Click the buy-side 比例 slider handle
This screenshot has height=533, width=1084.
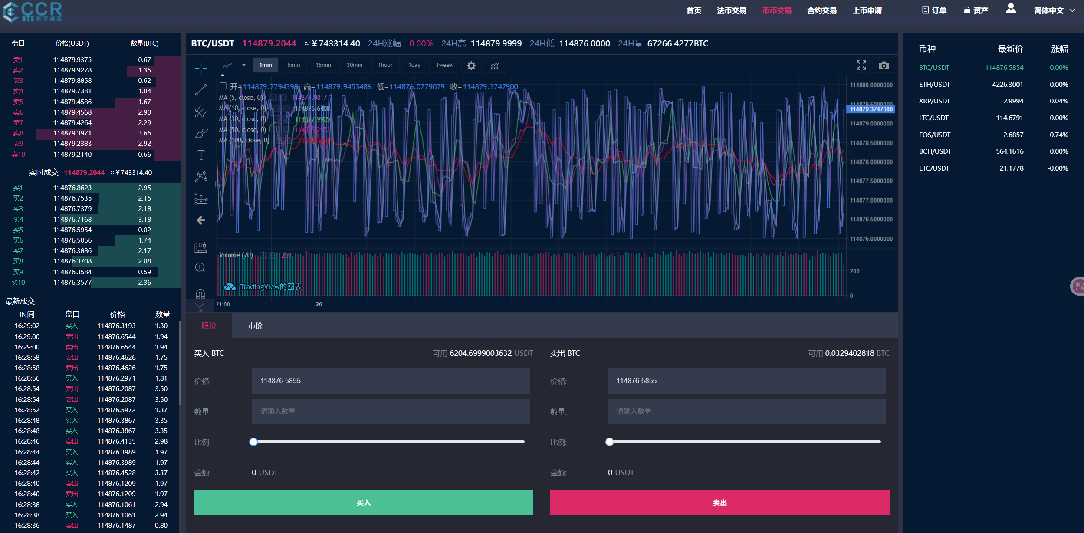point(253,442)
